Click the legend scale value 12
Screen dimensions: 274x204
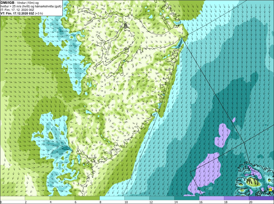(151, 202)
